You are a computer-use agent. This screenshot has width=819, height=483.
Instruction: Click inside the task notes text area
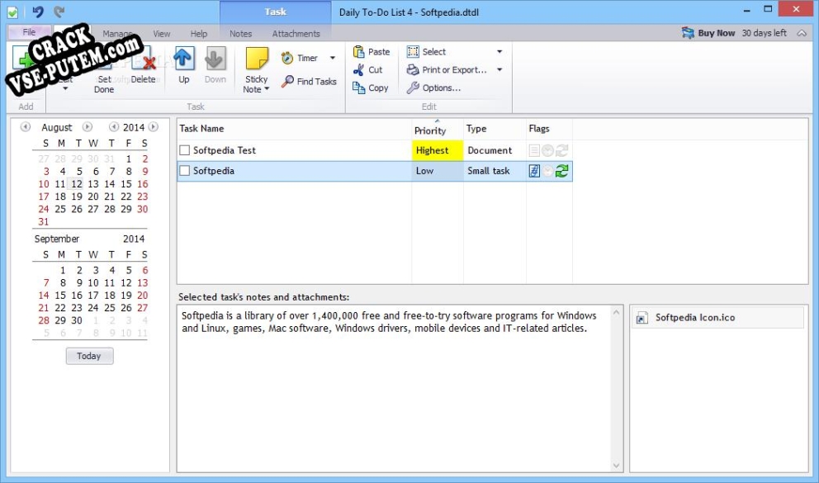coord(394,389)
